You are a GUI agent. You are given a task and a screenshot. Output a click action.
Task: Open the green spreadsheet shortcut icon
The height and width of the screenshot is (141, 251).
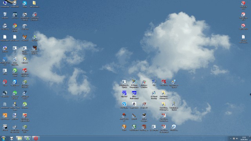tap(134, 127)
